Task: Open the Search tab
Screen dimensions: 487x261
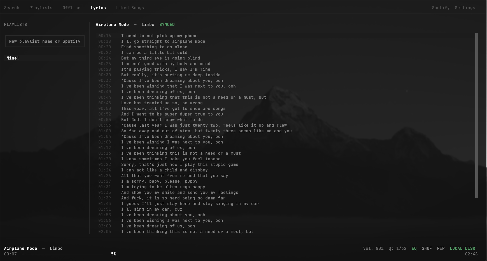Action: (x=11, y=8)
